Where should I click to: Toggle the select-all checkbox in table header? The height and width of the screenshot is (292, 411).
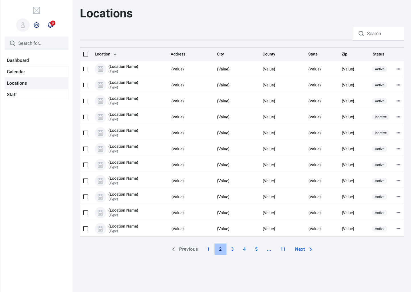tap(86, 54)
